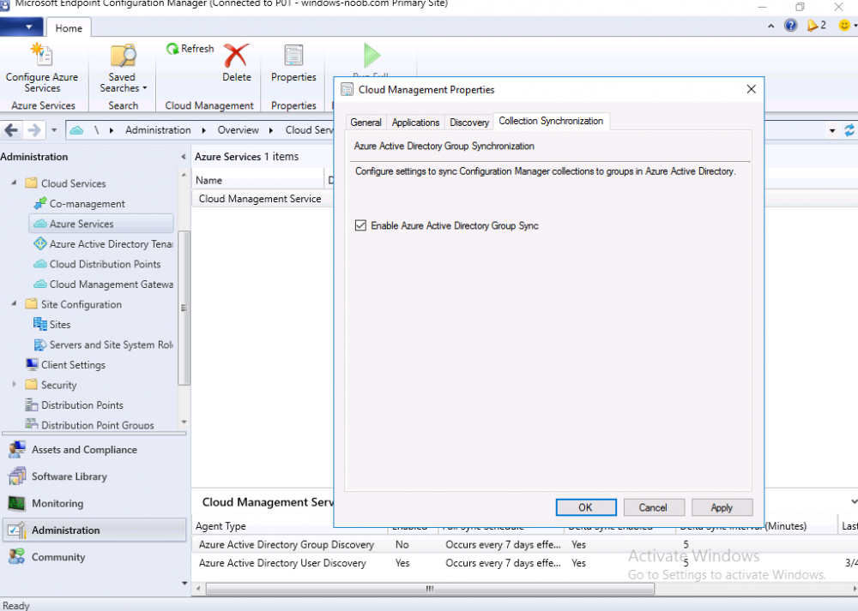Collapse the Cloud Services folder

click(x=15, y=183)
